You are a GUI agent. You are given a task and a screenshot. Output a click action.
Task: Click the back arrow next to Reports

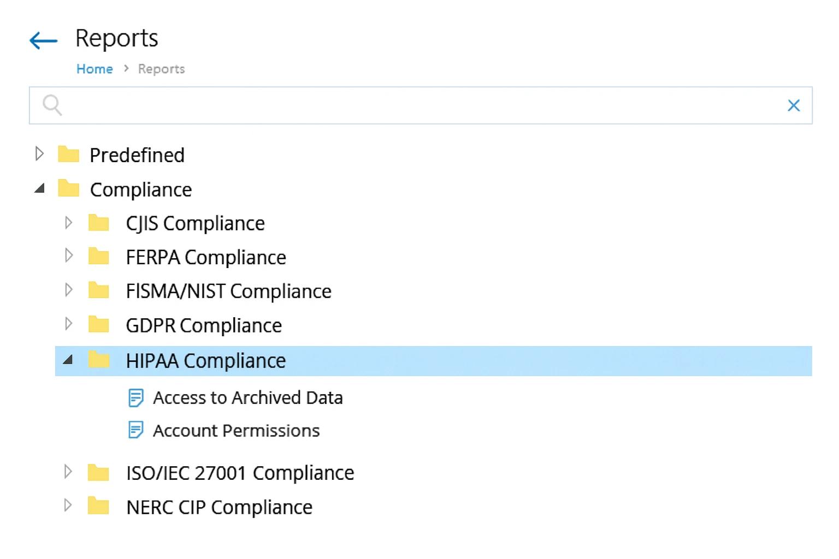point(43,40)
